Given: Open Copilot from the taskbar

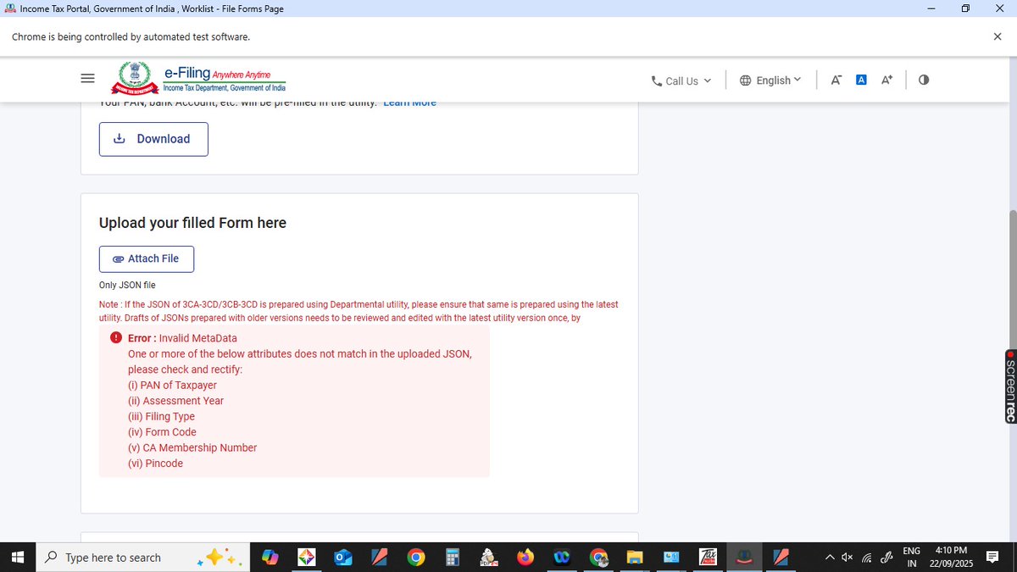Looking at the screenshot, I should click(270, 558).
